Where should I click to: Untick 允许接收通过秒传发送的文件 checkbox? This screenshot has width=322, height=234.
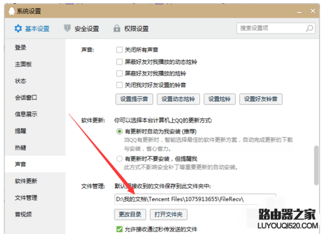click(120, 229)
